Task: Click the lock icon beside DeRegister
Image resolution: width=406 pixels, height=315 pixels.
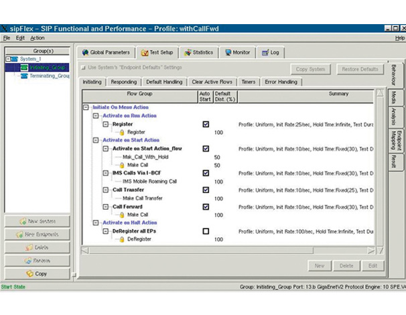Action: click(122, 239)
